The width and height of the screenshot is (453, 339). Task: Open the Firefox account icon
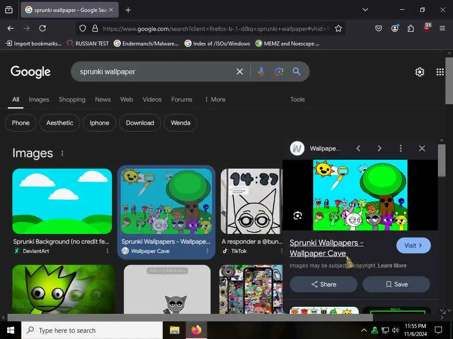[x=395, y=28]
